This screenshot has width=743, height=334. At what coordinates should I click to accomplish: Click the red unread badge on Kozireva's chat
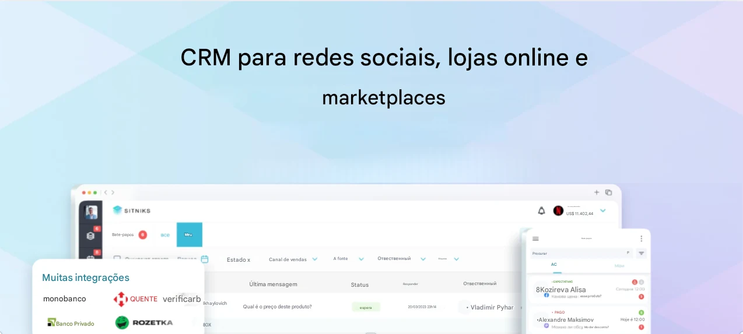[641, 297]
